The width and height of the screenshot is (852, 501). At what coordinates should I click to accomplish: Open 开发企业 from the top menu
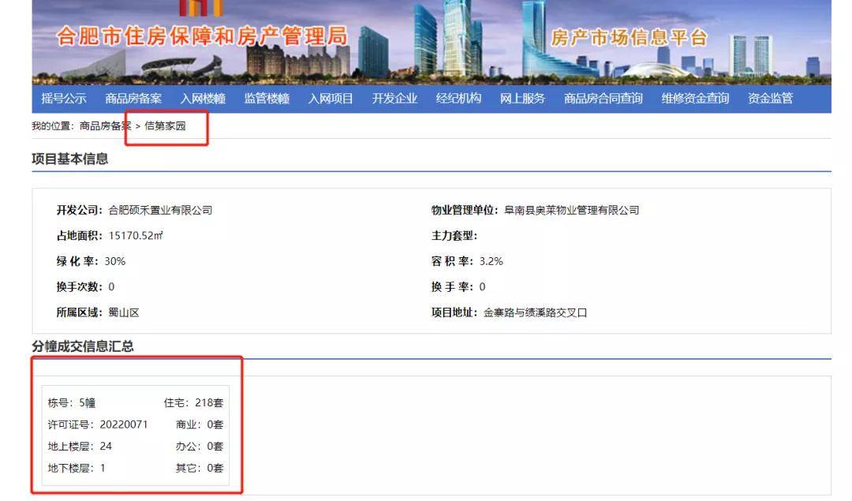tap(394, 99)
